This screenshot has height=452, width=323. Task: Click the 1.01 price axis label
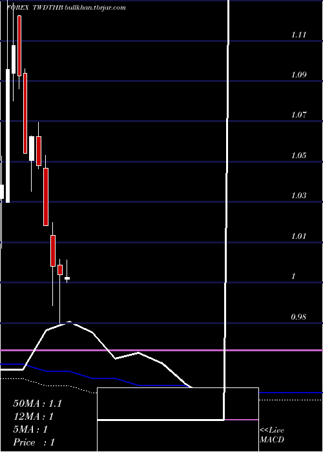pos(298,236)
